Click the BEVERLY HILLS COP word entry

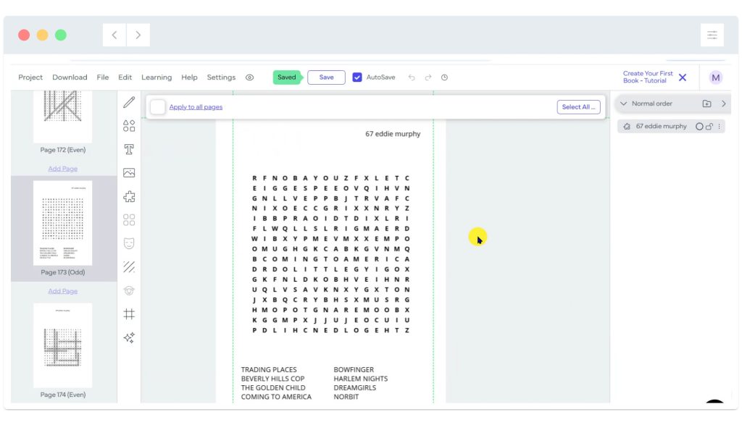pyautogui.click(x=272, y=379)
